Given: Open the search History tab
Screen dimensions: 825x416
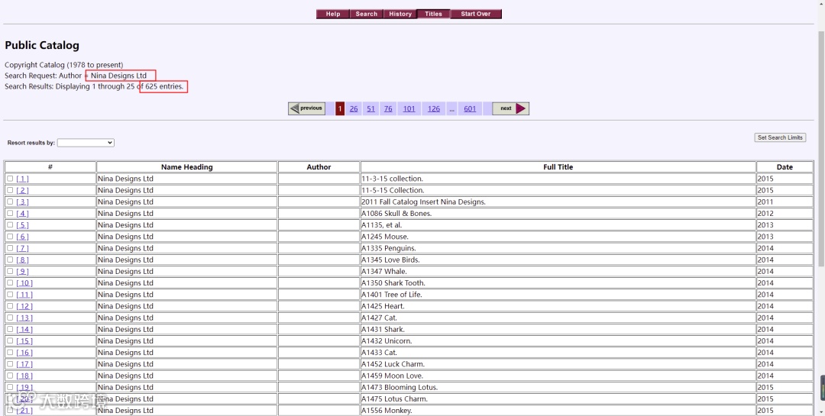Looking at the screenshot, I should pyautogui.click(x=400, y=15).
